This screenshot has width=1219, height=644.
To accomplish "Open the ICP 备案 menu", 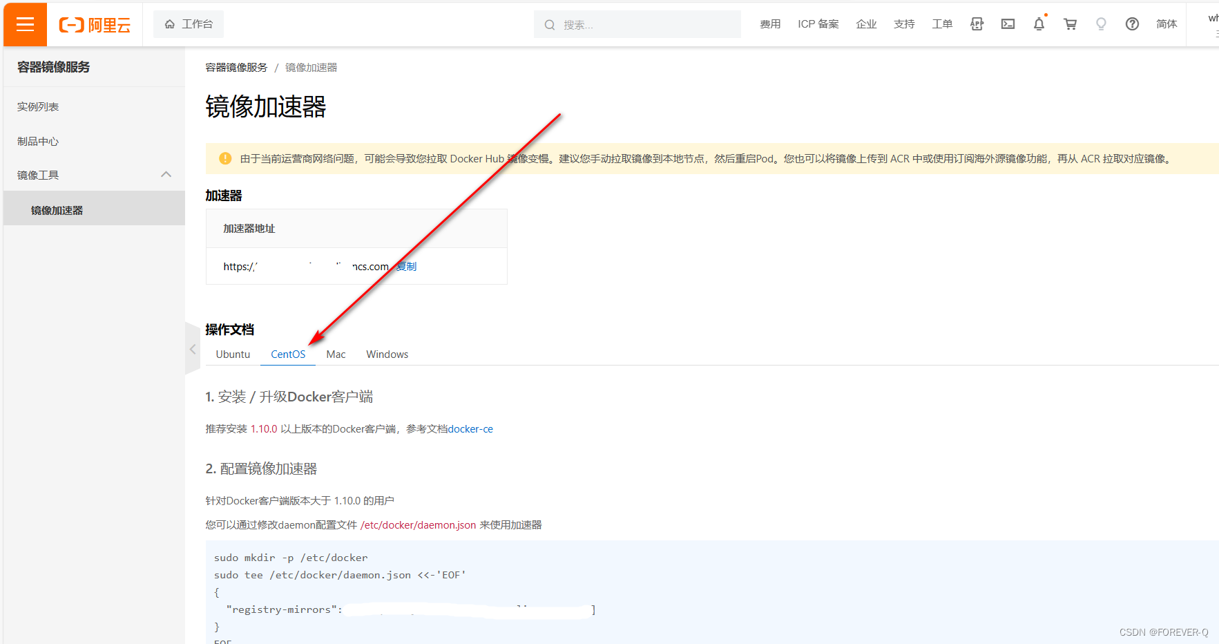I will [x=818, y=24].
